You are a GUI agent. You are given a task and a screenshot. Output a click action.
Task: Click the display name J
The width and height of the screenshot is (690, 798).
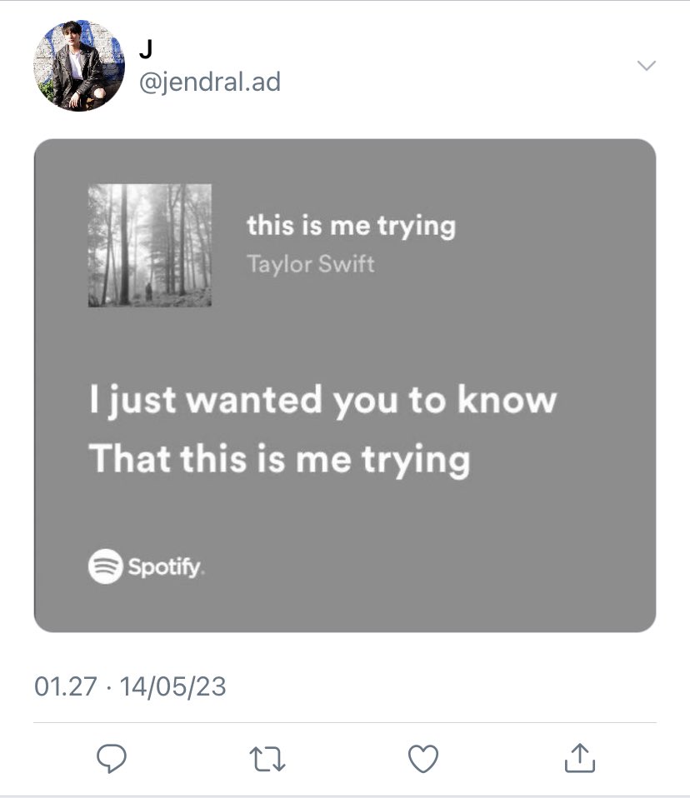145,50
